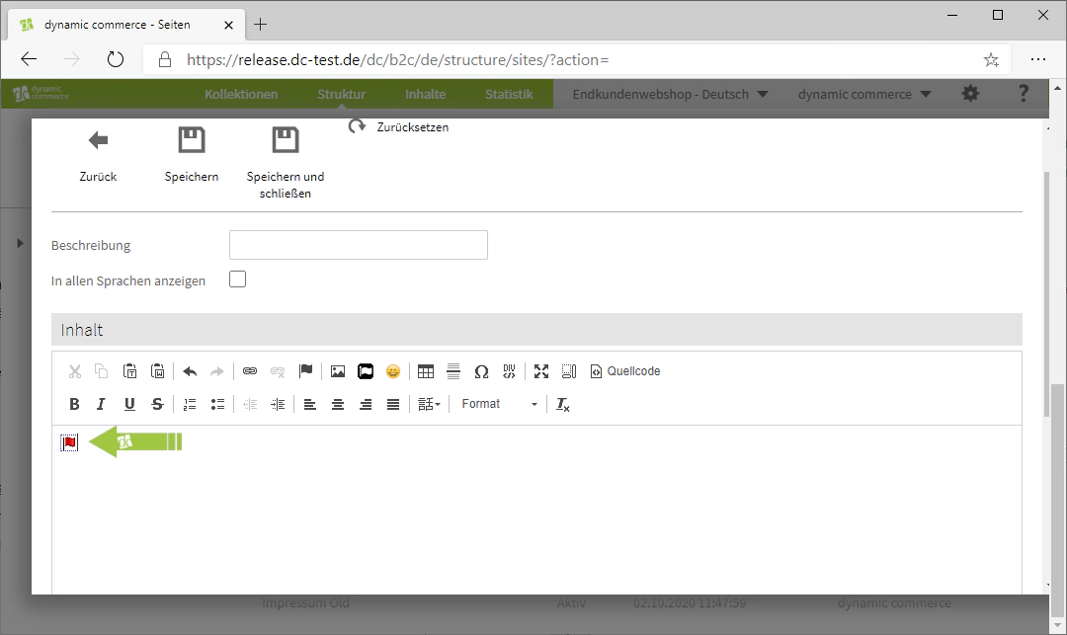Switch to Quellcode source view
Screen dimensions: 1067x635
pyautogui.click(x=625, y=371)
